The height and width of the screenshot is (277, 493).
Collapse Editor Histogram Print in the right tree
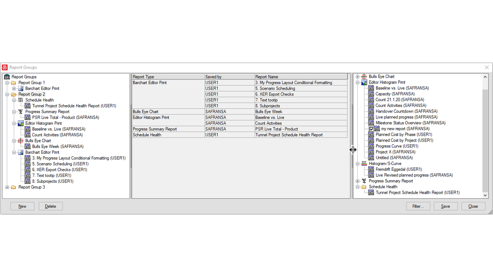357,82
